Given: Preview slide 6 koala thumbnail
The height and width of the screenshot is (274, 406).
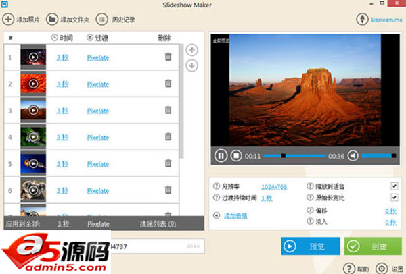Looking at the screenshot, I should coord(33,190).
